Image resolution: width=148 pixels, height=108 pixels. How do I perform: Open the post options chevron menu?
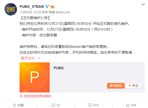coord(143,4)
